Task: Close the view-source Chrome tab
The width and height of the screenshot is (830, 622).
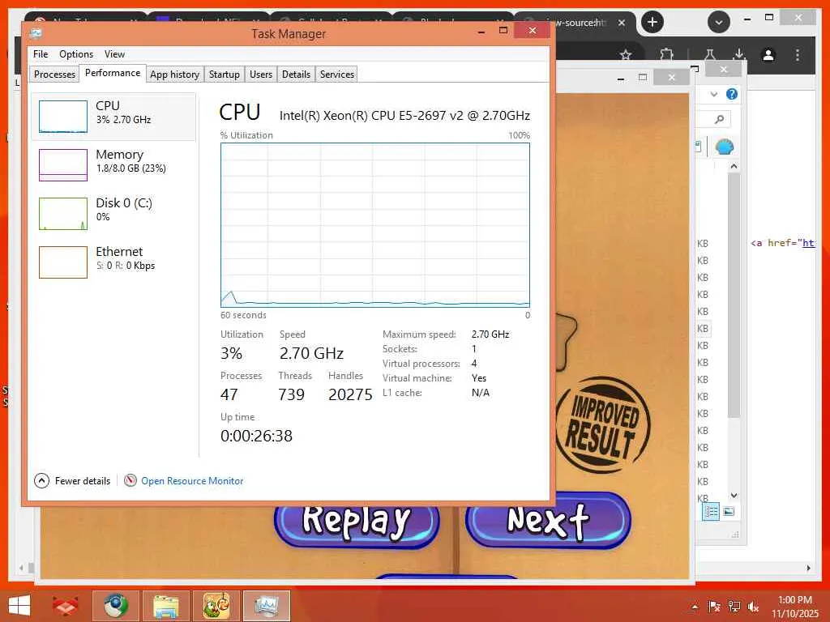Action: pyautogui.click(x=622, y=23)
